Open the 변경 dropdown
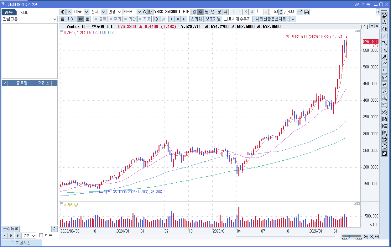The height and width of the screenshot is (247, 391). pyautogui.click(x=120, y=12)
